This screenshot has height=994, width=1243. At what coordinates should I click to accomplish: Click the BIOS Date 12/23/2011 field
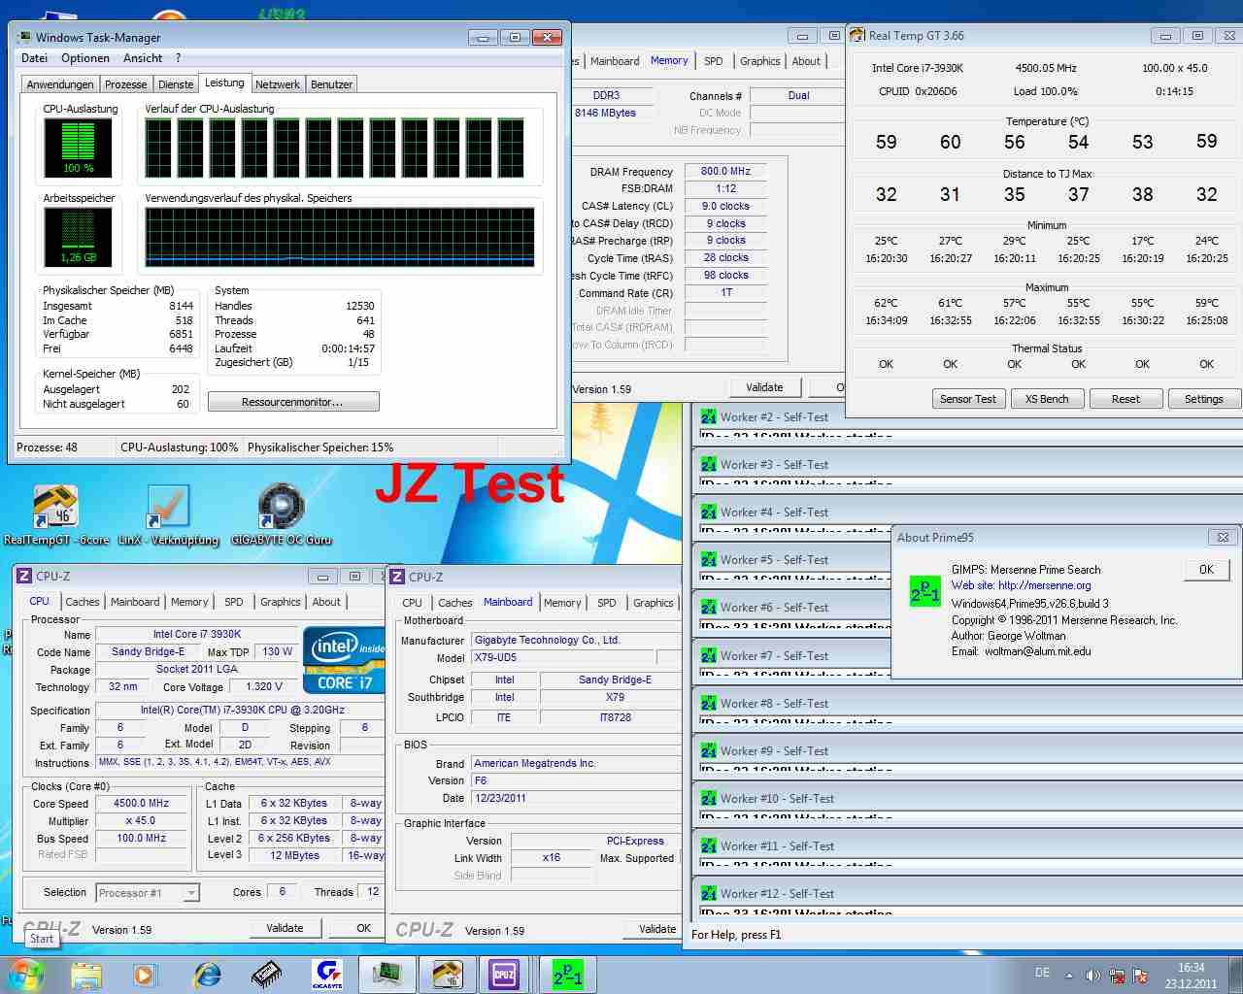point(577,798)
